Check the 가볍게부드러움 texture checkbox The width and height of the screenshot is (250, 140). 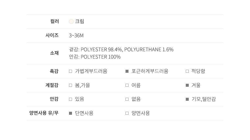70,71
